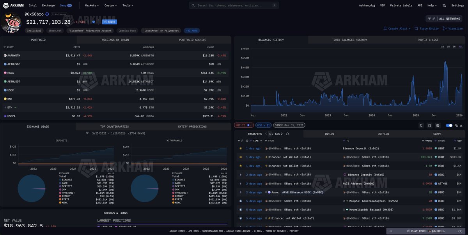The width and height of the screenshot is (468, 235).
Task: Open the 58bro.eth label link
Action: tap(55, 30)
